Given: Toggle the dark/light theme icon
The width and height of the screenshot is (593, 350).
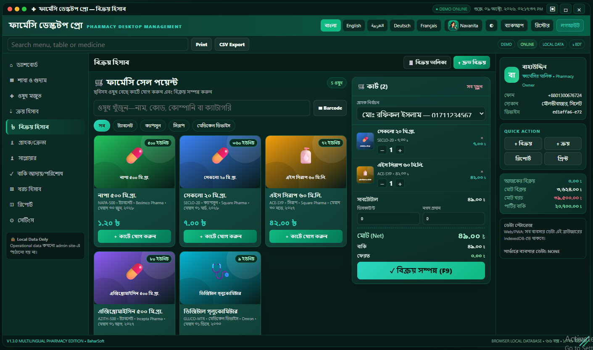Looking at the screenshot, I should [491, 26].
